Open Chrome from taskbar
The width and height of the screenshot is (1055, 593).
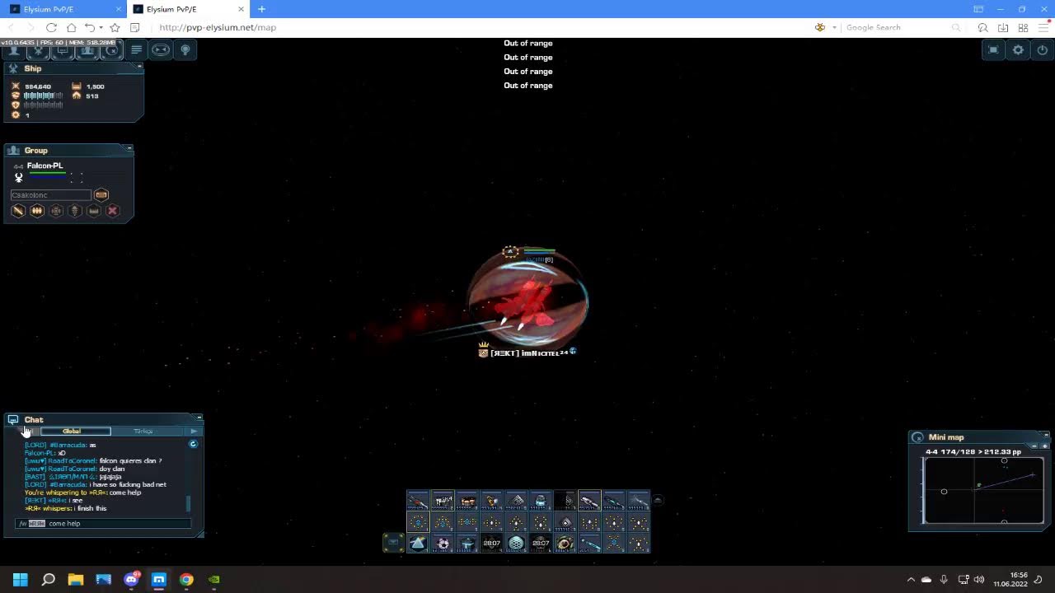pyautogui.click(x=186, y=579)
